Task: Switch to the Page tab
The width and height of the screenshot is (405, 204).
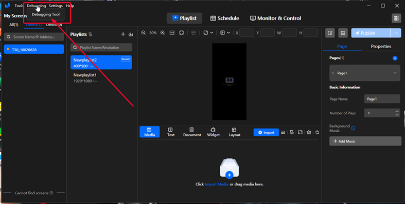Action: coord(342,46)
